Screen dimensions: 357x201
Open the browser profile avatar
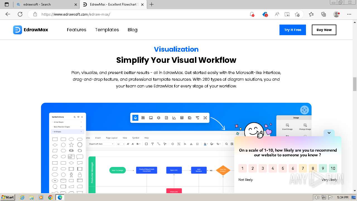tap(337, 14)
